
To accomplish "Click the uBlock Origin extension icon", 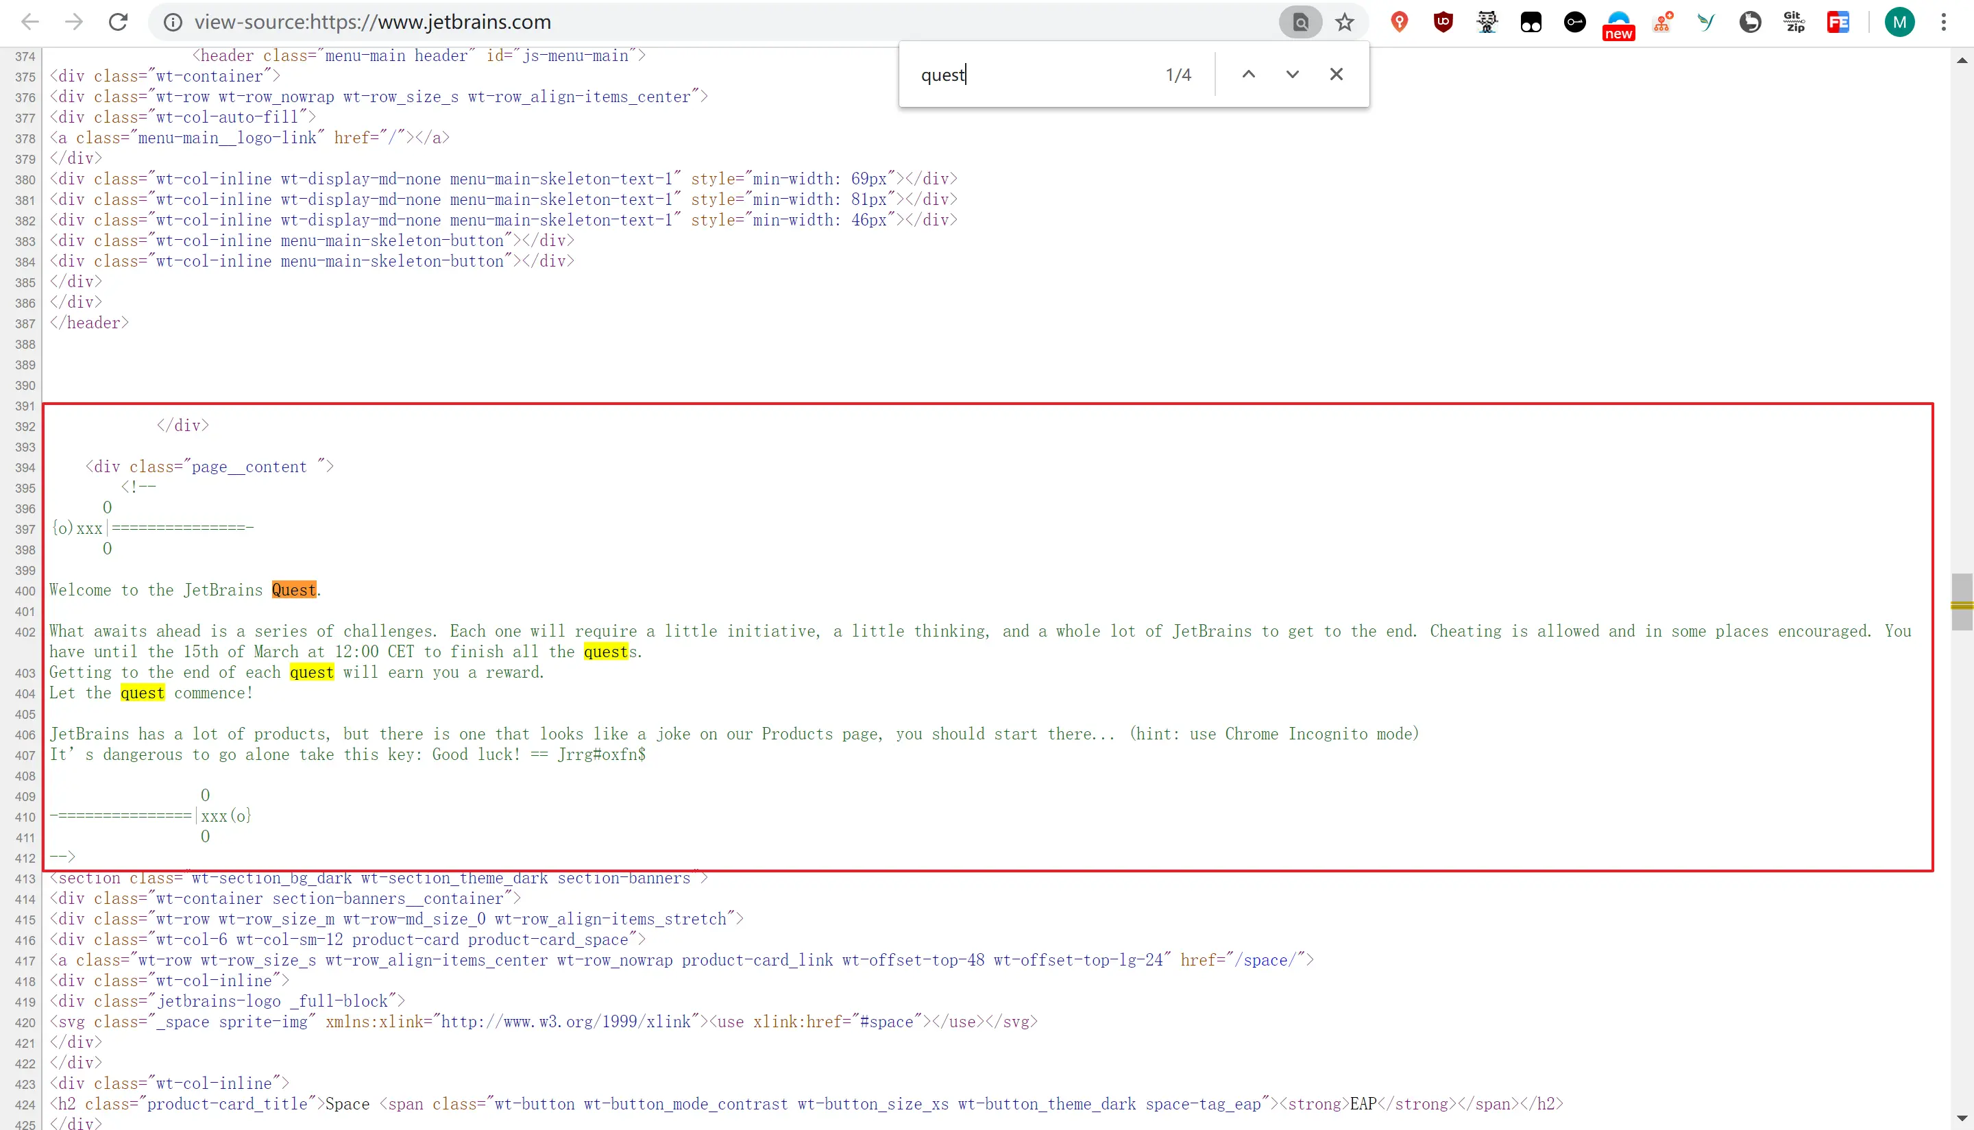I will click(1443, 22).
